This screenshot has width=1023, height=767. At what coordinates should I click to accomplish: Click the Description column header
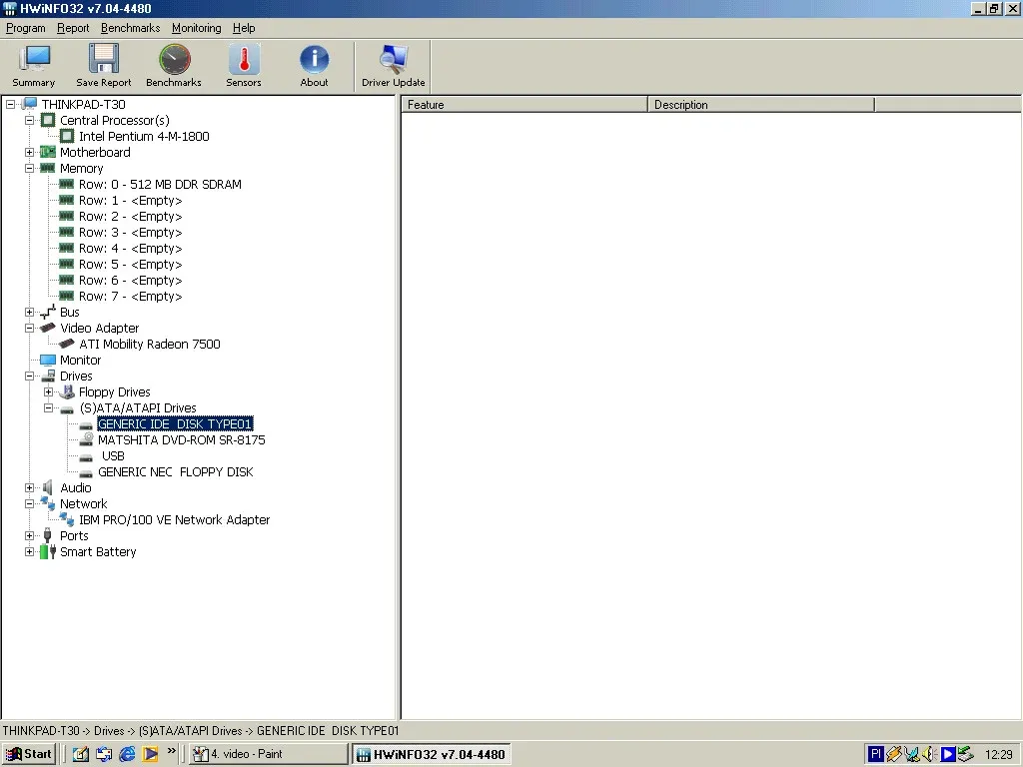pos(761,104)
